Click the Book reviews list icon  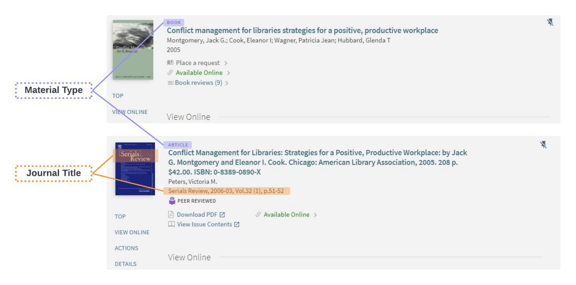tap(171, 82)
